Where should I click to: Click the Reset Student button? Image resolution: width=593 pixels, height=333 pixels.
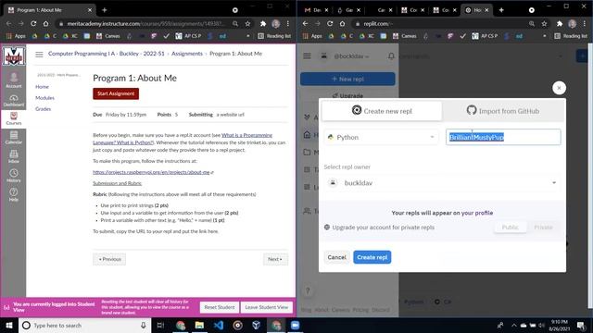(x=220, y=307)
